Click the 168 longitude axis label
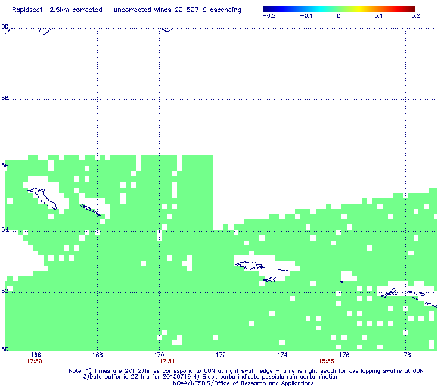The image size is (441, 387). click(97, 355)
